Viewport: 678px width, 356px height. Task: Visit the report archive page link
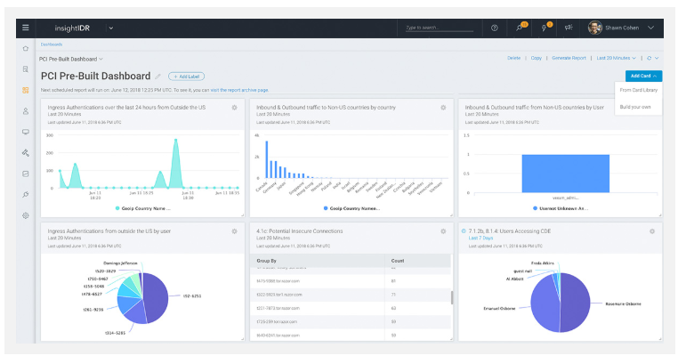pyautogui.click(x=239, y=90)
